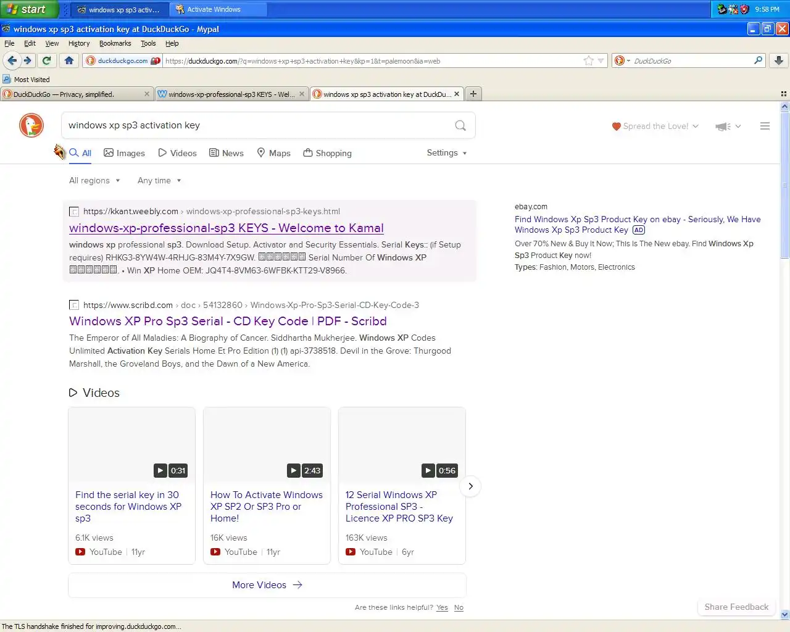Open the Home page icon
Viewport: 790px width, 632px height.
pyautogui.click(x=69, y=60)
